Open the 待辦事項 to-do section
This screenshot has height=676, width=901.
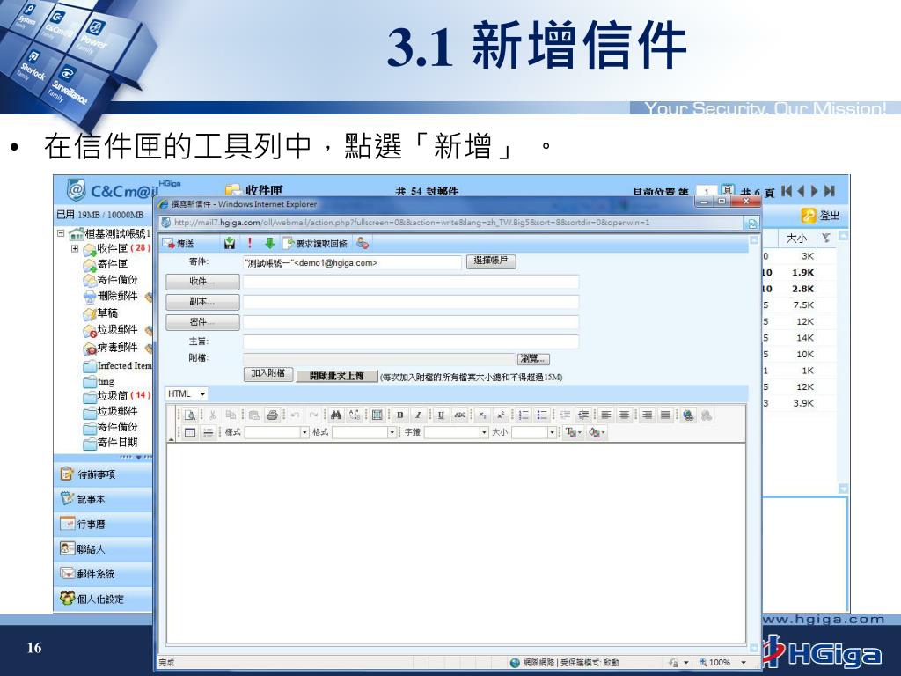pos(104,474)
